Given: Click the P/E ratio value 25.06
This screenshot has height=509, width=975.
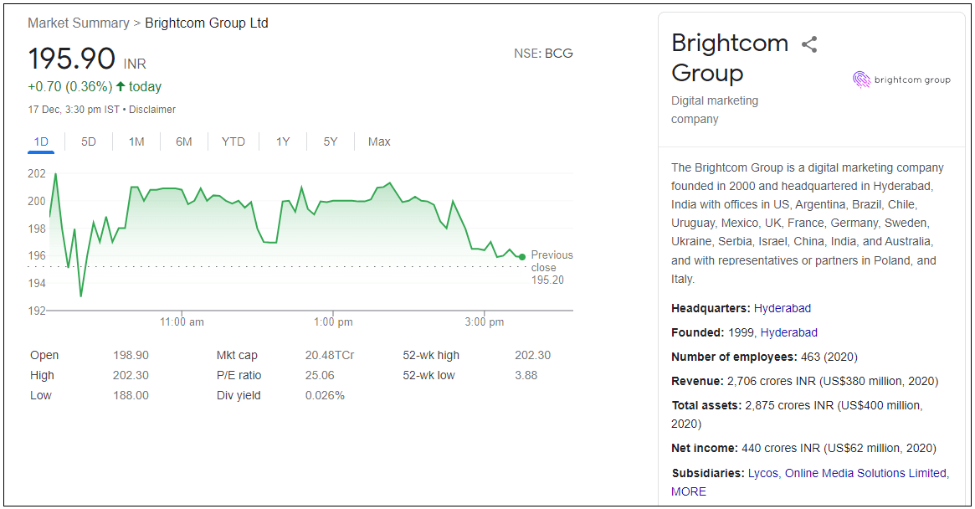Looking at the screenshot, I should (320, 375).
